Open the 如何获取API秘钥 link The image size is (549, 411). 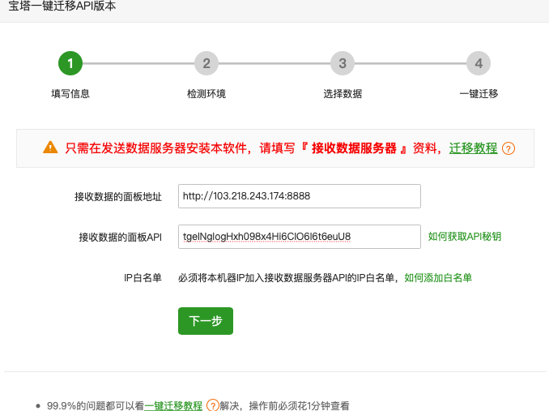465,237
